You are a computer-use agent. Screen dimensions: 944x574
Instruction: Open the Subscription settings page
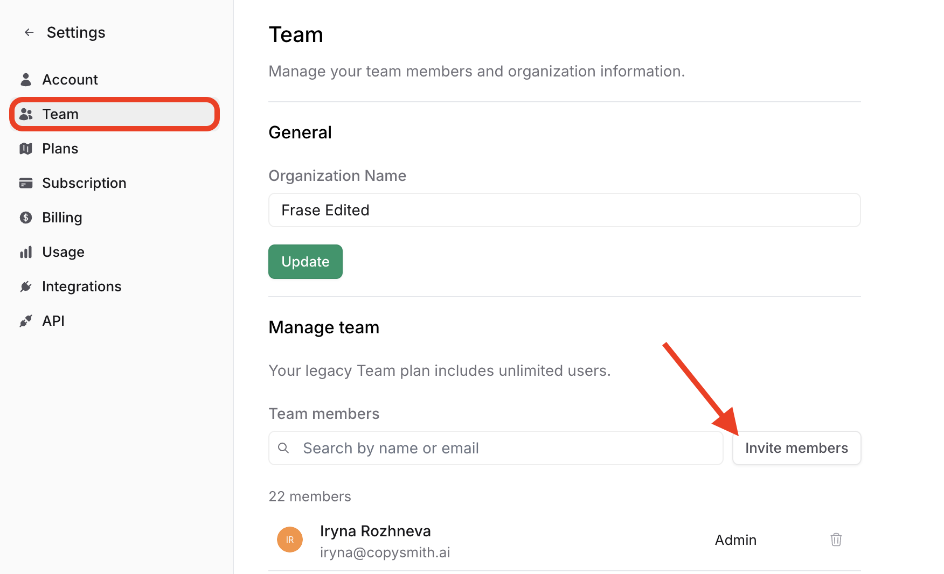[84, 183]
